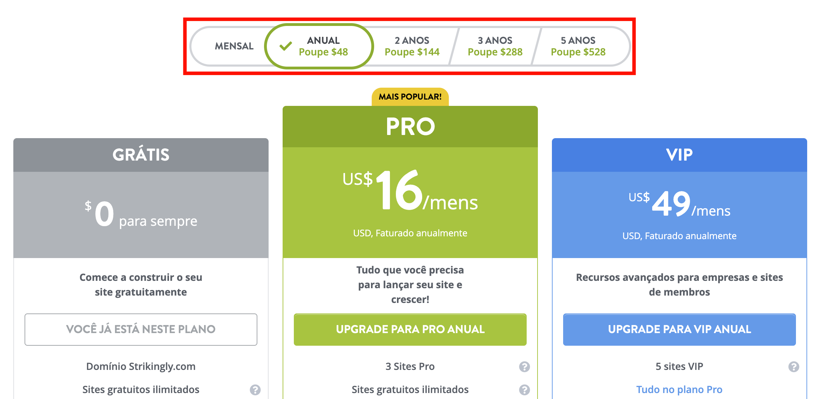
Task: Click the VIP plan header
Action: point(680,155)
